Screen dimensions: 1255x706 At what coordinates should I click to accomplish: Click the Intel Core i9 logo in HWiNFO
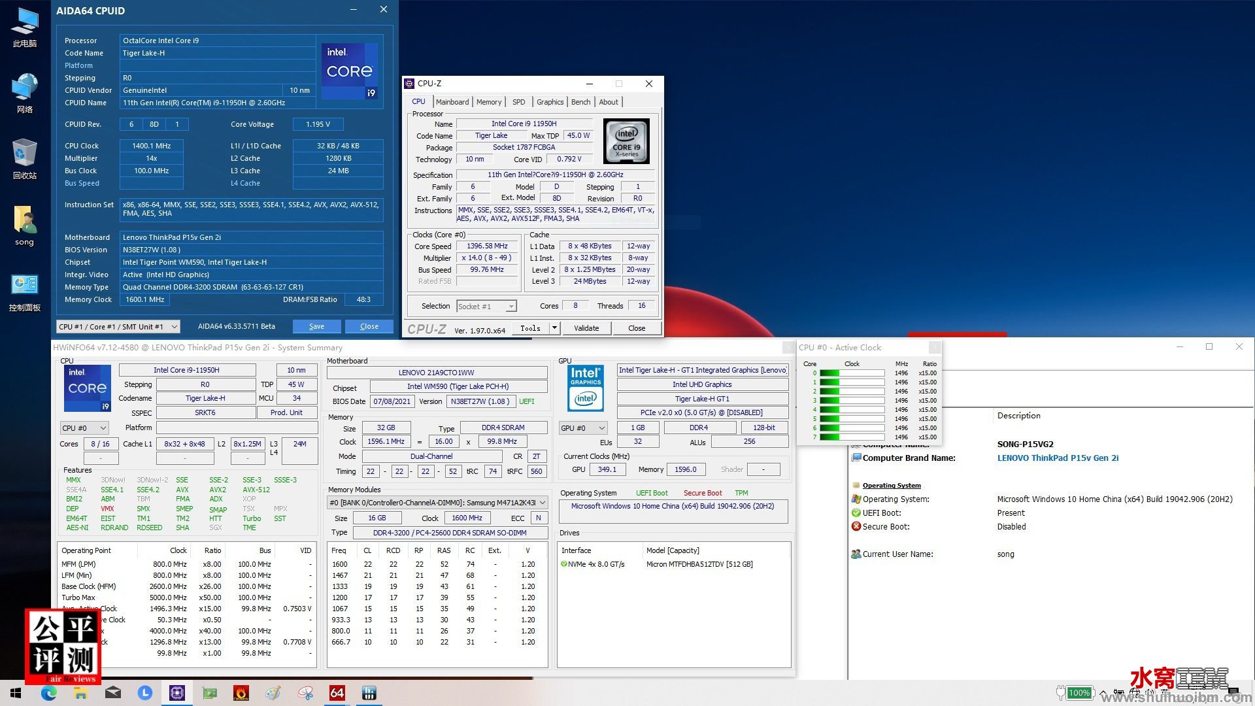click(88, 388)
